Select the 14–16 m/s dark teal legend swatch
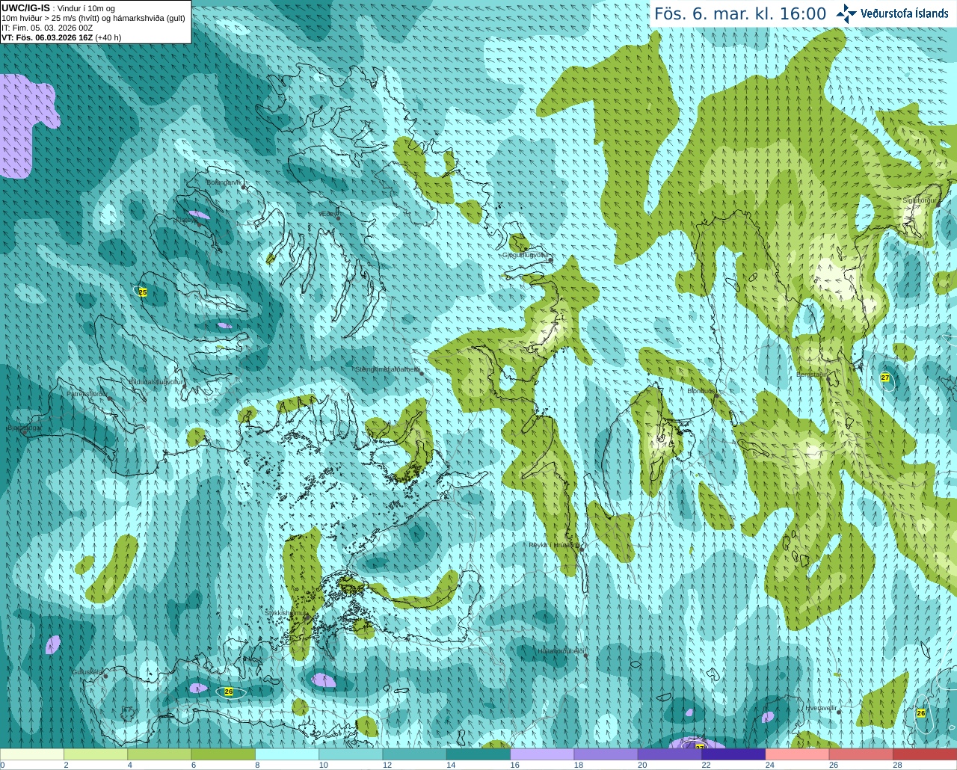This screenshot has width=957, height=770. [478, 754]
